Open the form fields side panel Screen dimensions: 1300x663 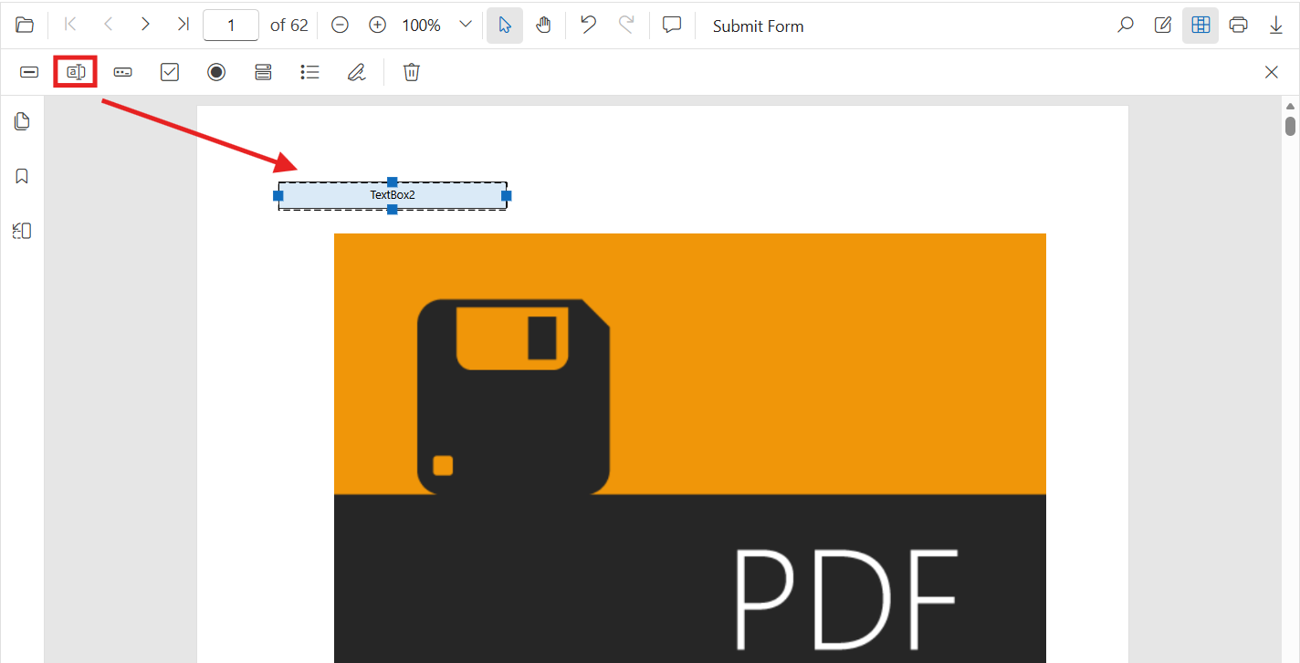coord(22,231)
